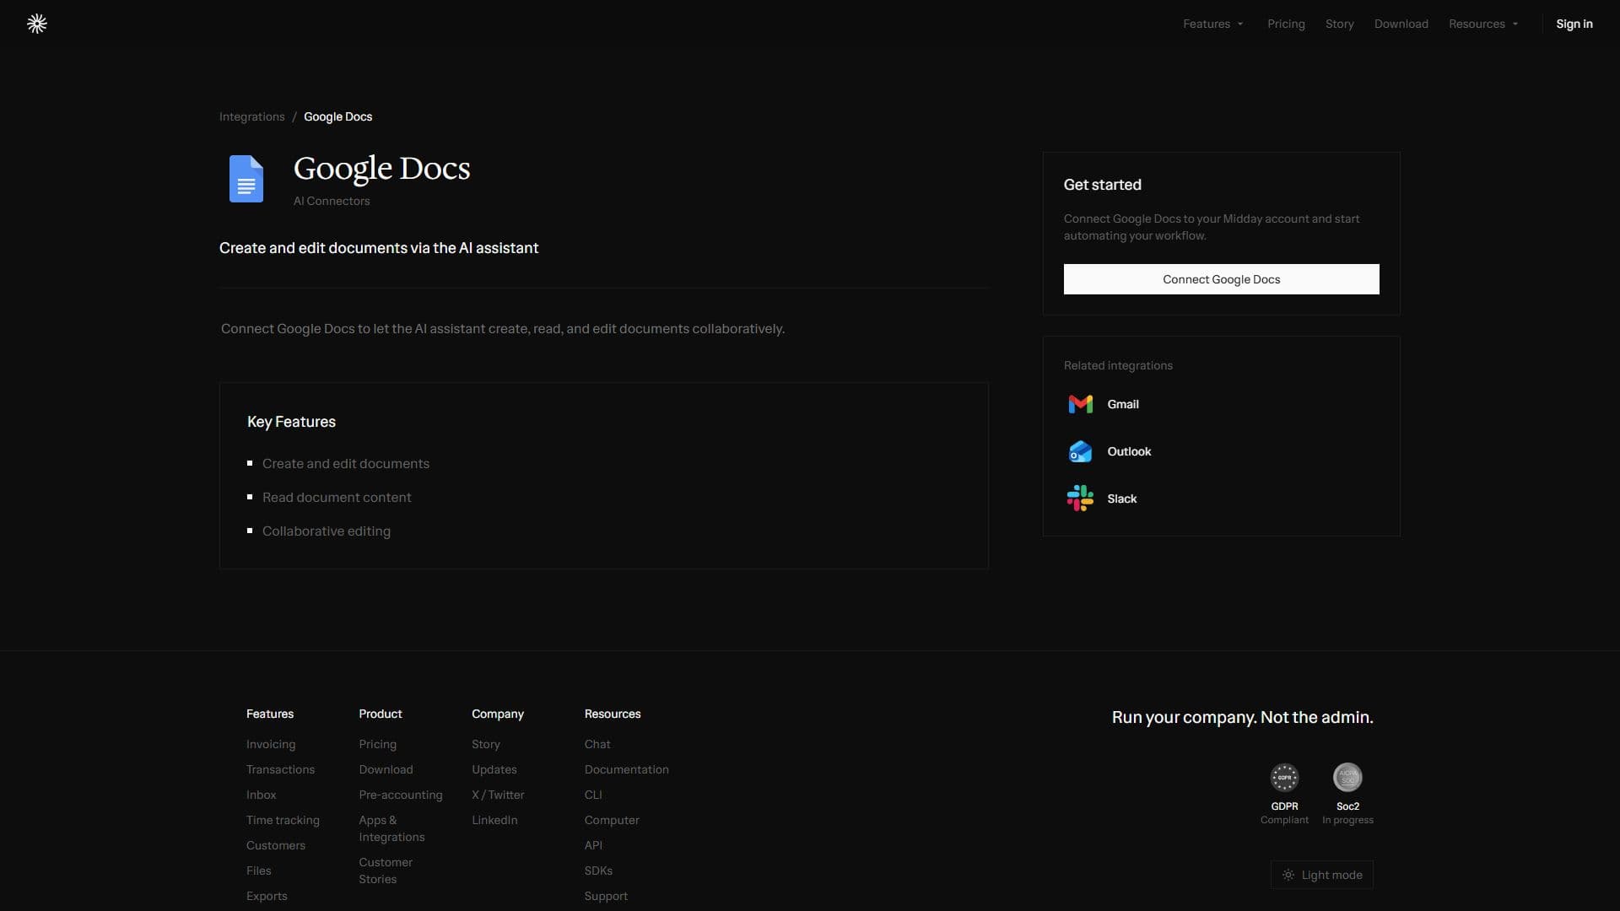The height and width of the screenshot is (911, 1620).
Task: Open SDKs footer link
Action: pos(598,871)
